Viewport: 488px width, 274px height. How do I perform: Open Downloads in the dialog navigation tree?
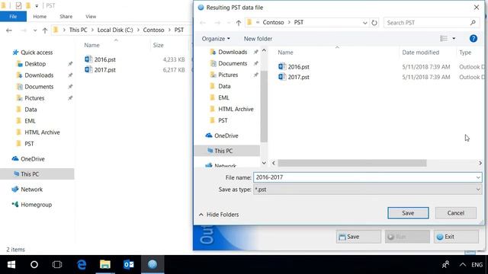pos(233,53)
